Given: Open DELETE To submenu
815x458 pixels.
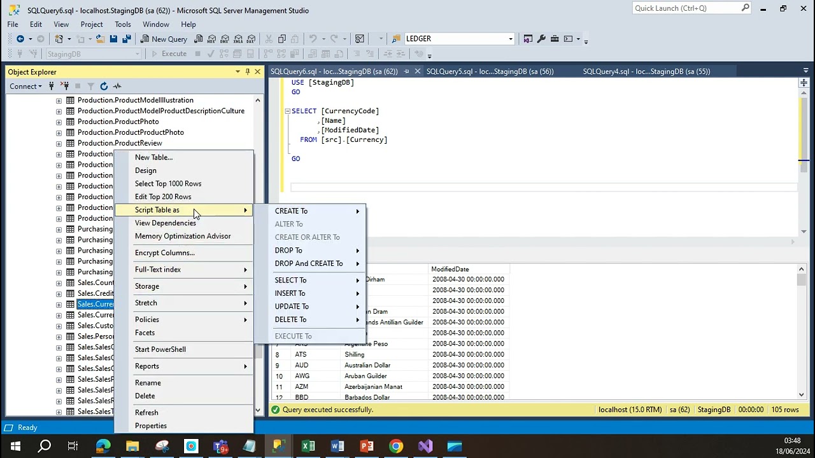Looking at the screenshot, I should click(x=310, y=320).
